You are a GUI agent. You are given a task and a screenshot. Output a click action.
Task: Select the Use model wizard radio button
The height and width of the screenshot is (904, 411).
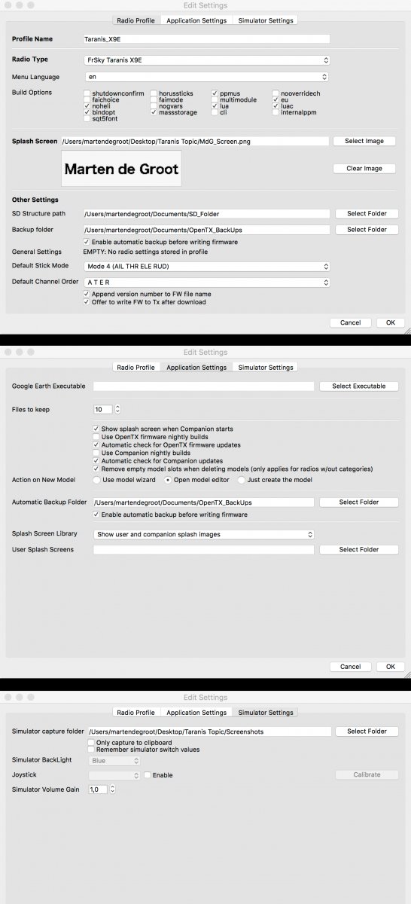click(x=96, y=480)
